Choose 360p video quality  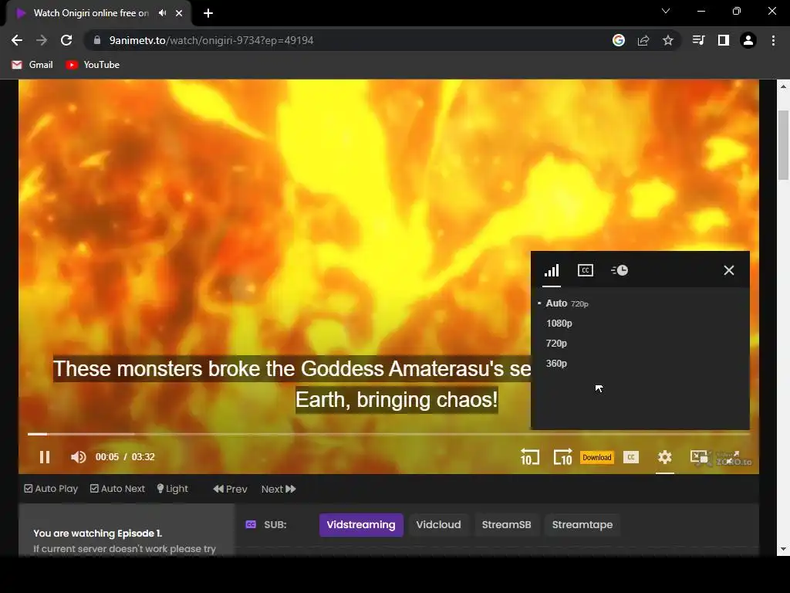[556, 364]
